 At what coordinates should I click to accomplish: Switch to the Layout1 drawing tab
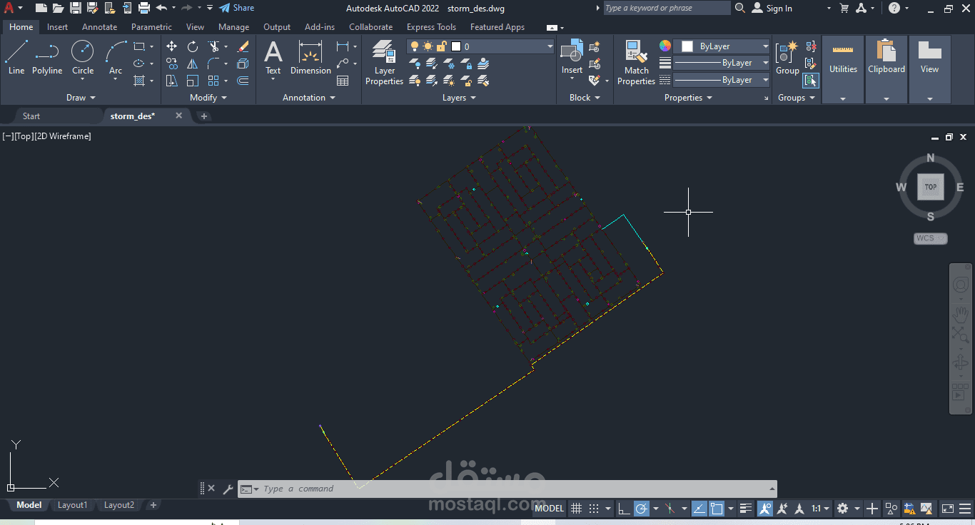click(72, 505)
